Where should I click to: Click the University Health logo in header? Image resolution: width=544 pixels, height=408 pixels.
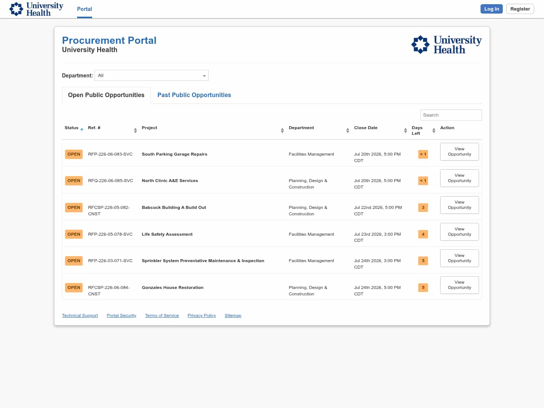[x=36, y=9]
